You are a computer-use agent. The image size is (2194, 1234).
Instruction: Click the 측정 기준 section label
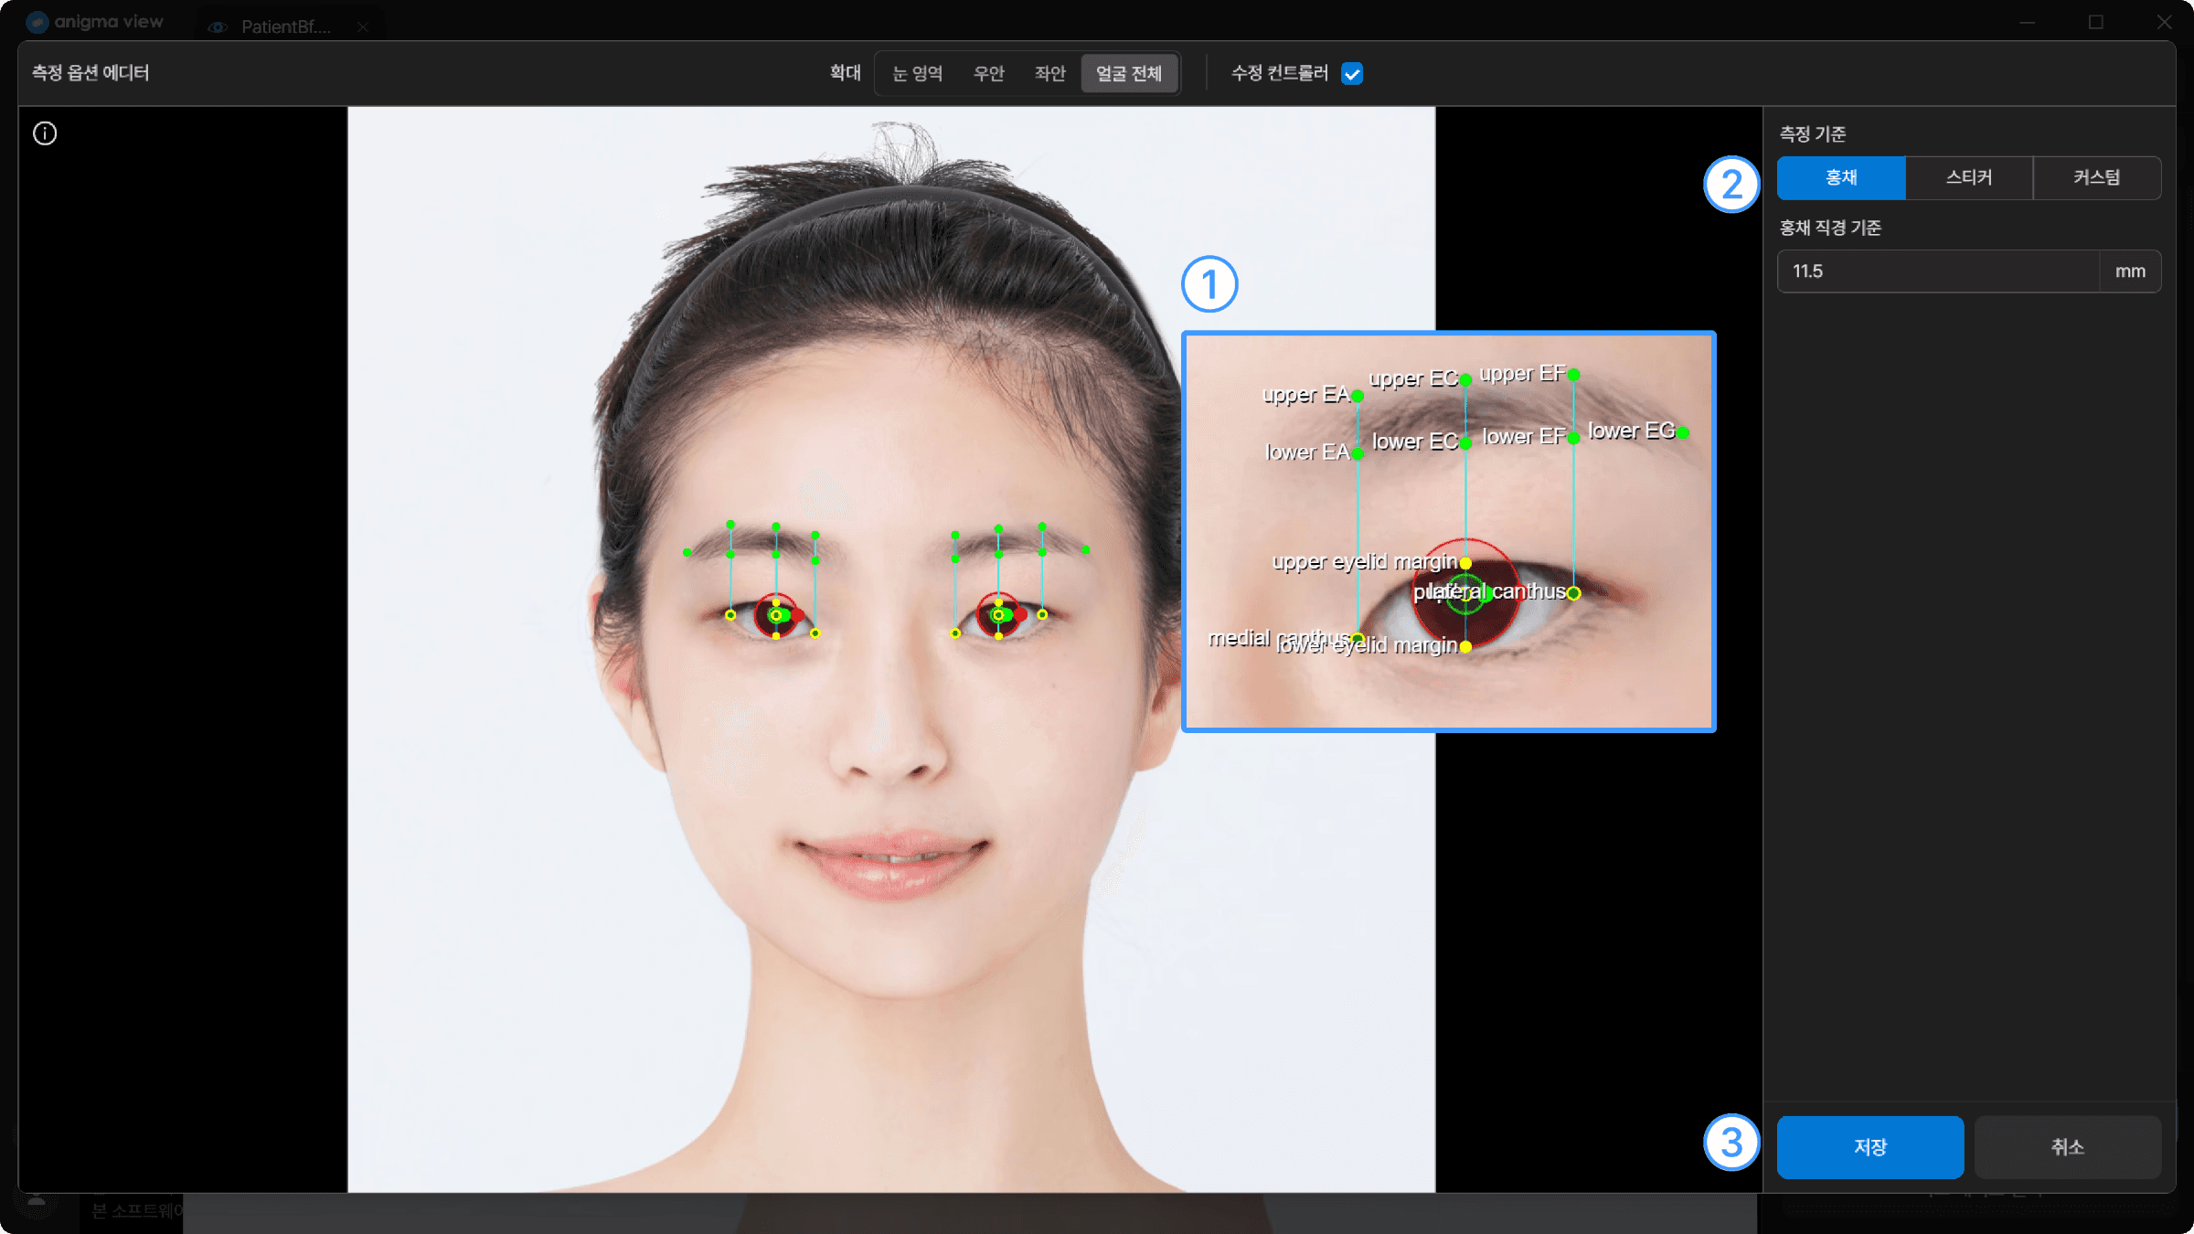click(x=1813, y=134)
